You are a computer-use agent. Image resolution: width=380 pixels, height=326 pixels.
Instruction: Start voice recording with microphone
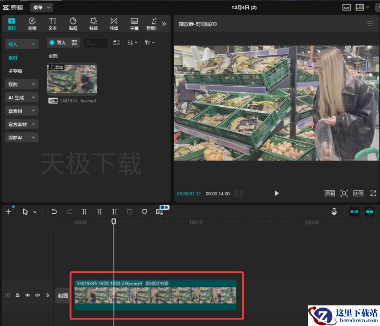334,212
